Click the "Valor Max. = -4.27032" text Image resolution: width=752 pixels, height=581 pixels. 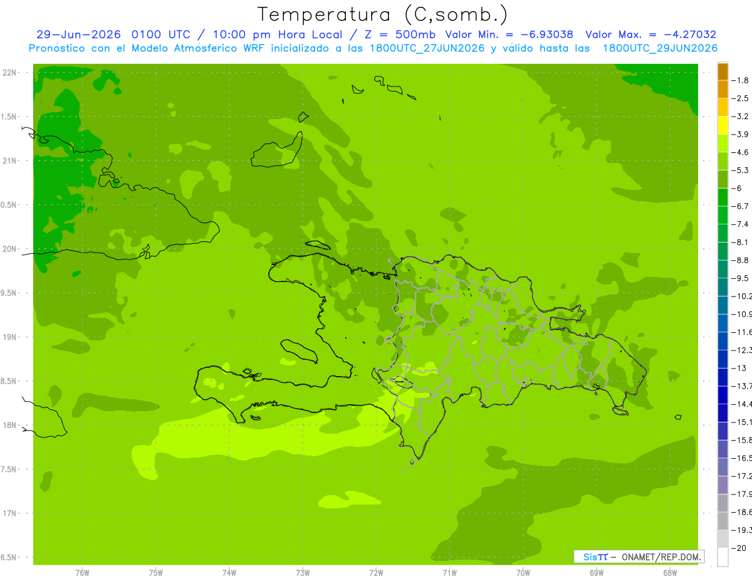[651, 34]
